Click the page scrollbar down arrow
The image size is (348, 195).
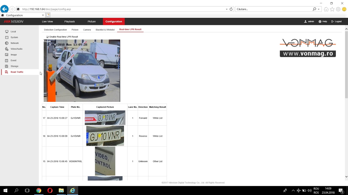tap(346, 177)
